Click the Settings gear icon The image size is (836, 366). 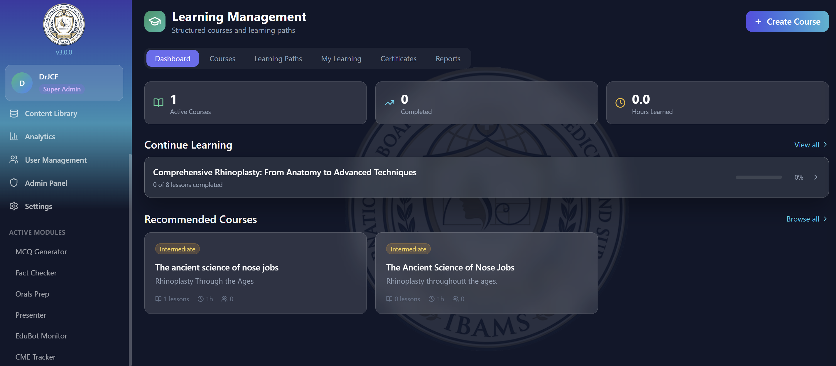[14, 206]
